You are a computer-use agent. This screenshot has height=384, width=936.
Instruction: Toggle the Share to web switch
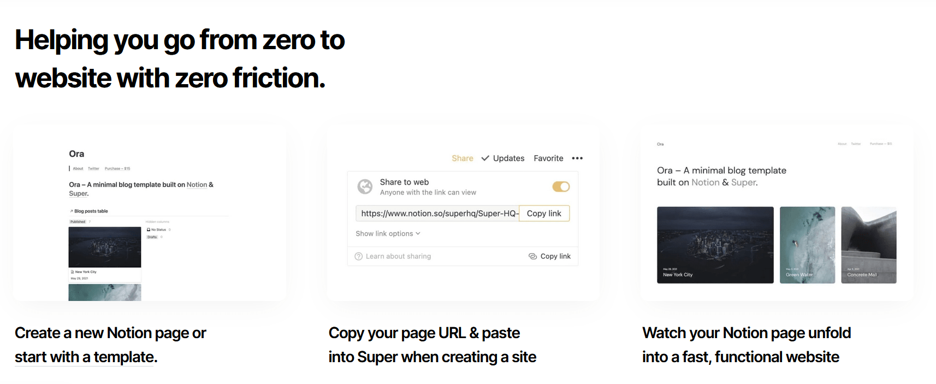(561, 187)
